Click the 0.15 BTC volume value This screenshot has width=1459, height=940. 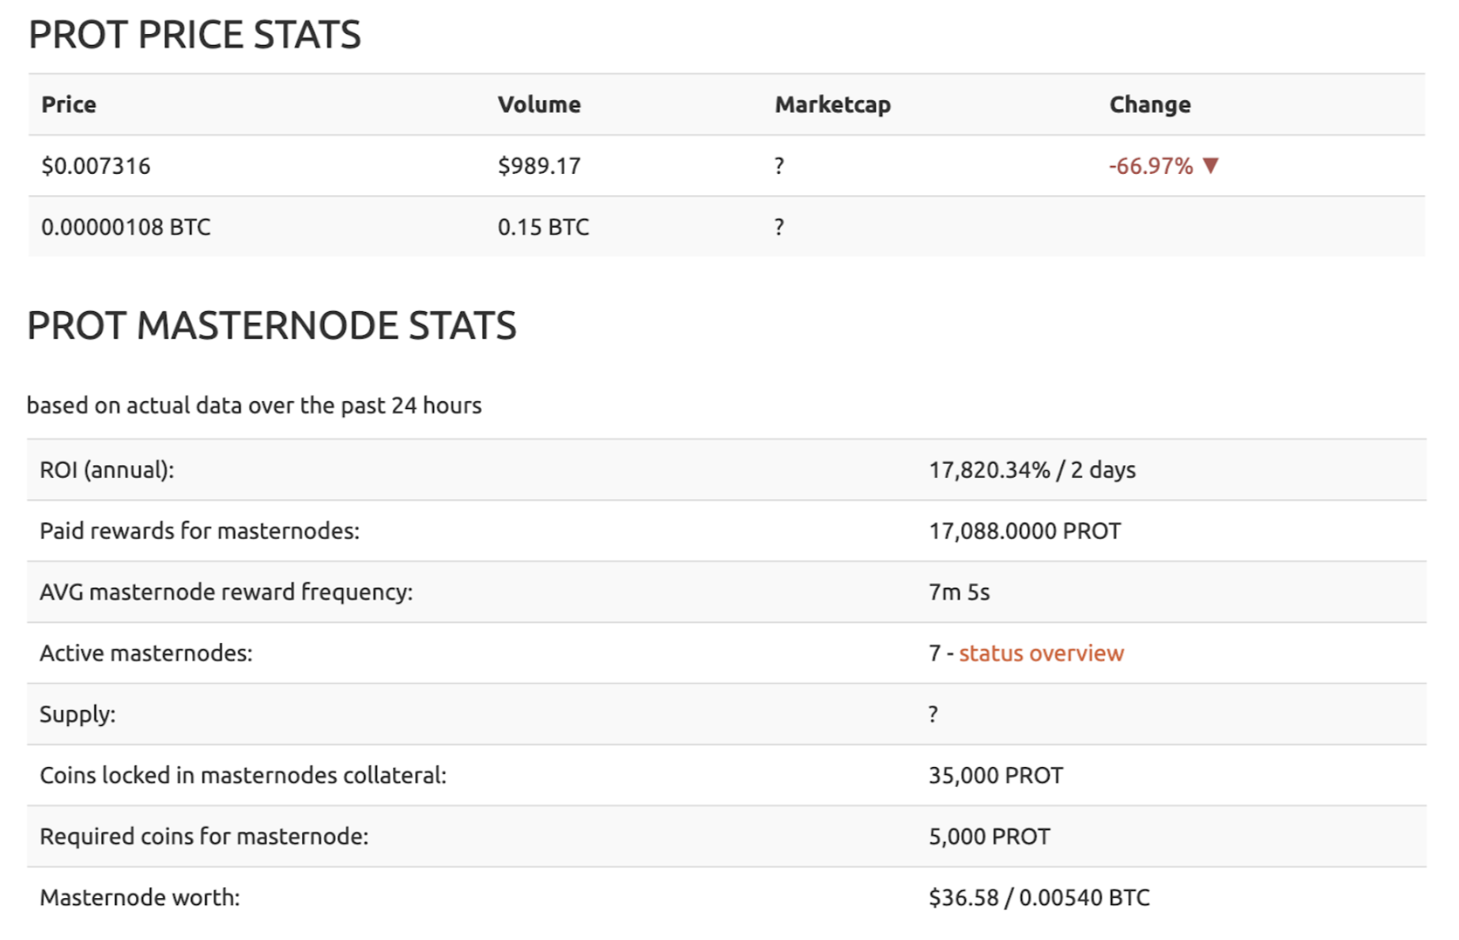click(x=544, y=227)
